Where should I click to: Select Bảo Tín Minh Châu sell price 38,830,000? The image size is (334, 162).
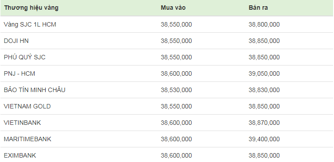tap(264, 90)
